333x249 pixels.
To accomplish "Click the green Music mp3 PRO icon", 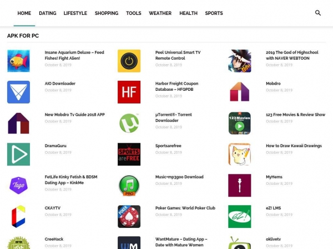I will pos(129,185).
